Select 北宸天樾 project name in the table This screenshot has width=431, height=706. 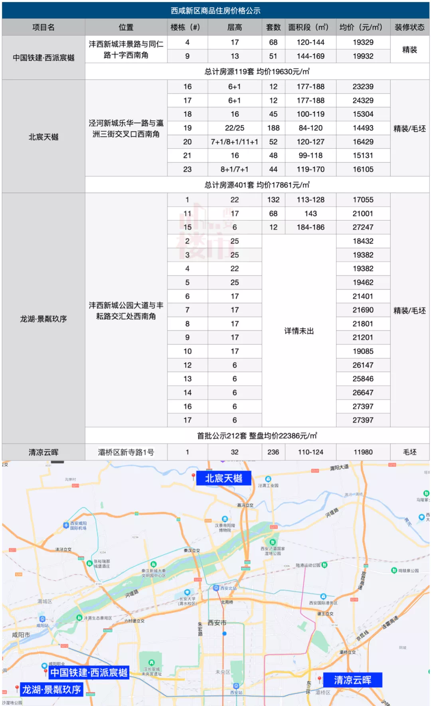coord(43,137)
